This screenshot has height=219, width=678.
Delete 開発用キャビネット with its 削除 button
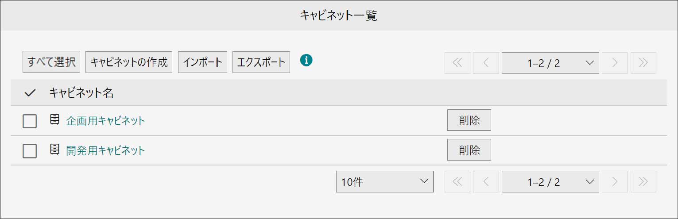click(469, 150)
